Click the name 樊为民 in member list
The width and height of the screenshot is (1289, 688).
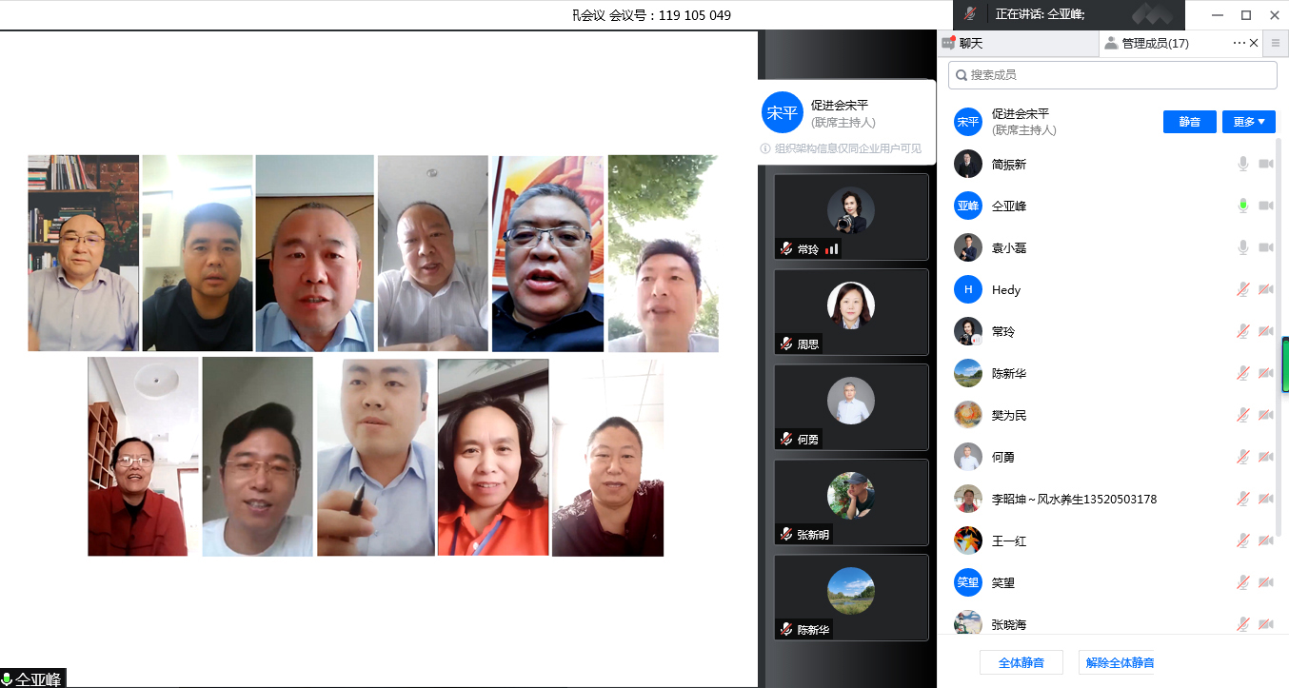(x=1009, y=415)
